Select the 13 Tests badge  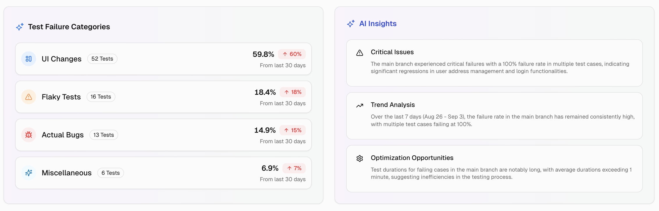click(x=104, y=135)
